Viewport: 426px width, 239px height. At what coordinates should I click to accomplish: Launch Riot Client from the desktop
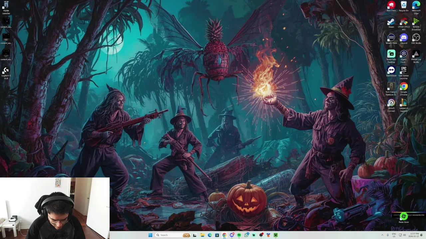(x=391, y=6)
